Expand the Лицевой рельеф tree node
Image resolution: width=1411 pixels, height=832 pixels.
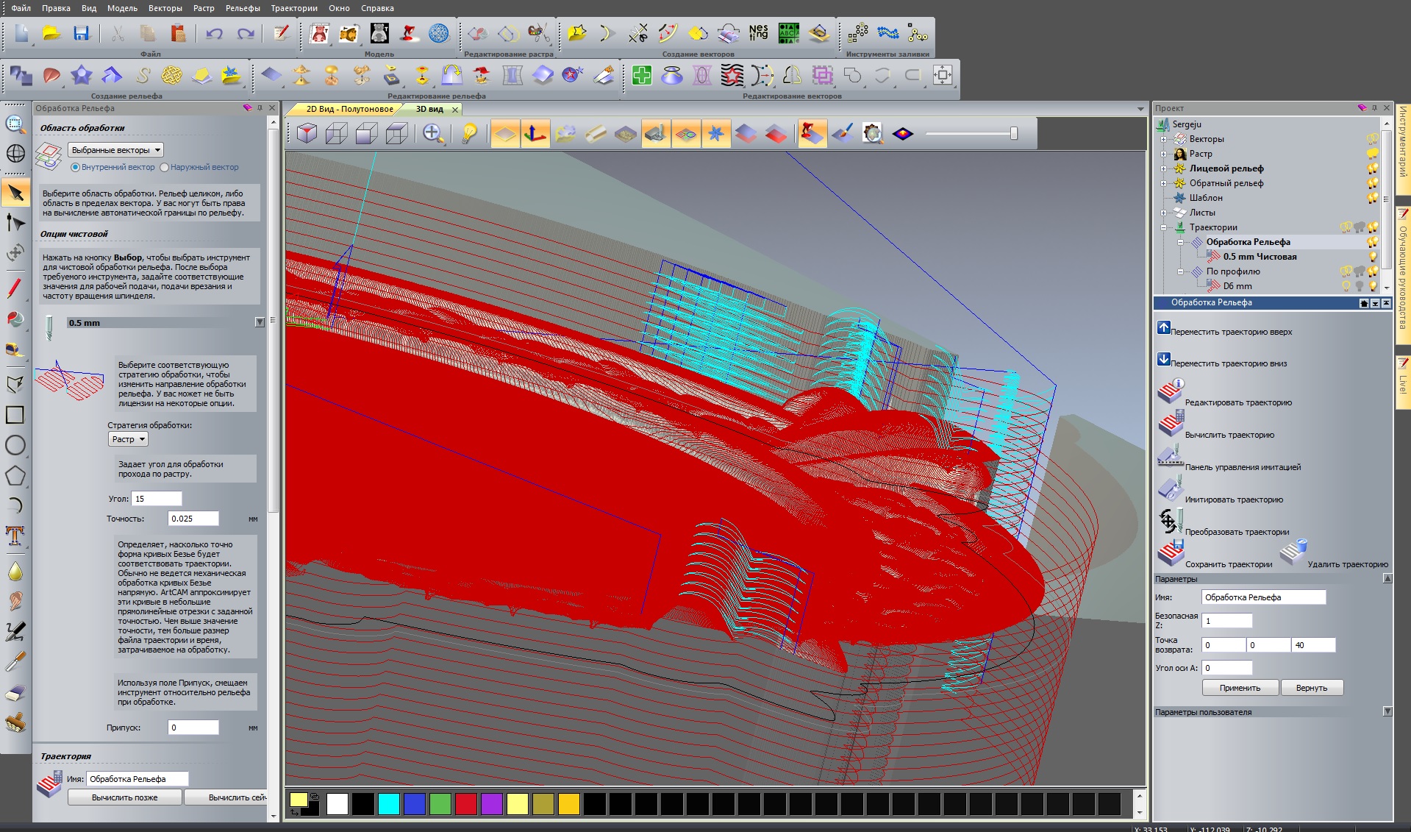click(1163, 168)
